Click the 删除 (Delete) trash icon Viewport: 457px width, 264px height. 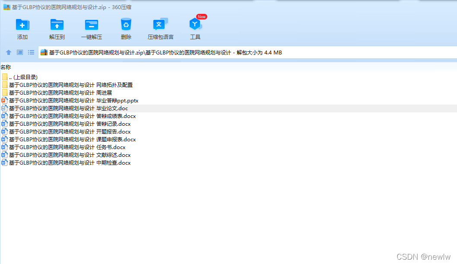click(x=126, y=25)
